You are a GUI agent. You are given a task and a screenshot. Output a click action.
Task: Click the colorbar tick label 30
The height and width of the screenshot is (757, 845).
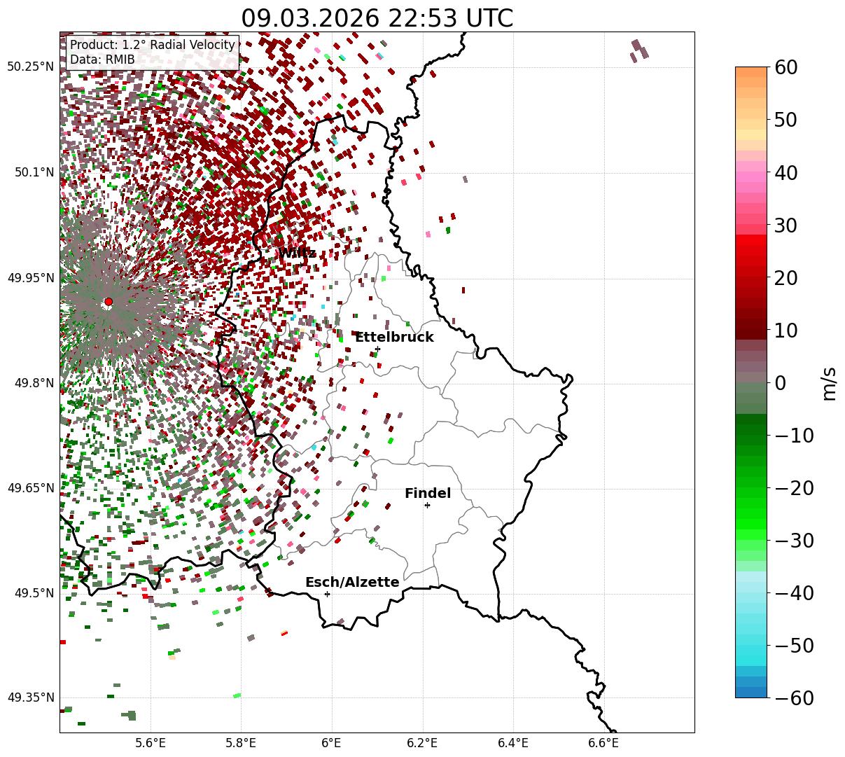point(785,225)
